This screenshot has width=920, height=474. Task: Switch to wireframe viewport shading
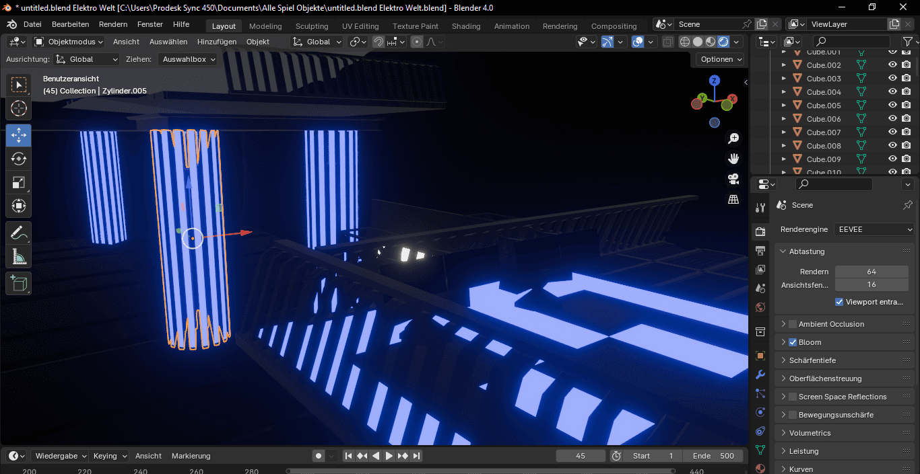click(x=685, y=42)
